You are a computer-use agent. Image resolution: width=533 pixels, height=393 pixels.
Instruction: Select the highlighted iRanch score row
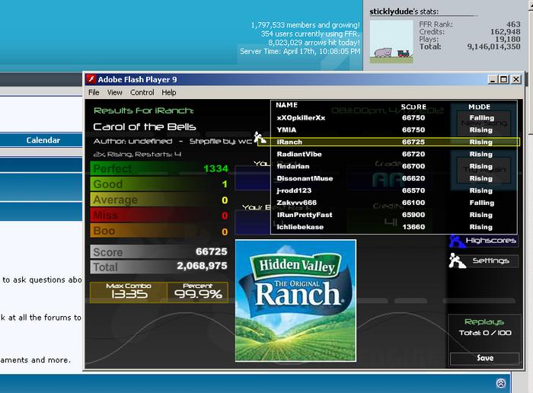[x=388, y=142]
